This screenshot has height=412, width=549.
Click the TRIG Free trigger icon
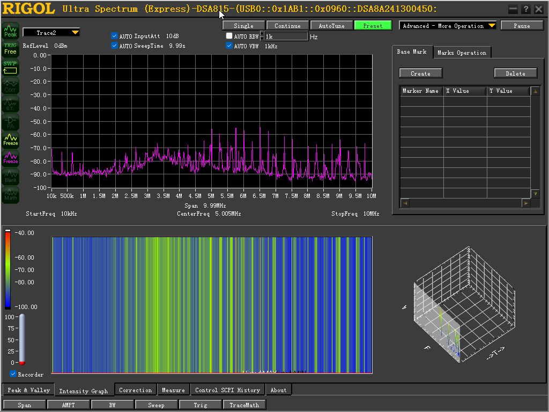click(x=11, y=49)
